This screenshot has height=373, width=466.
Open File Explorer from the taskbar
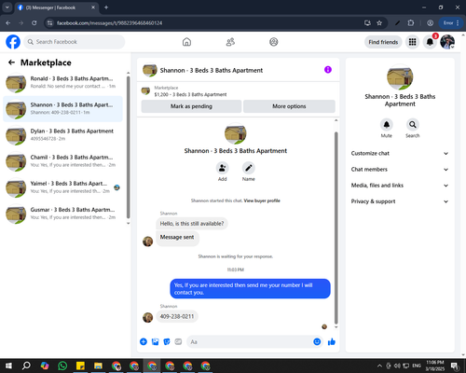tap(98, 366)
